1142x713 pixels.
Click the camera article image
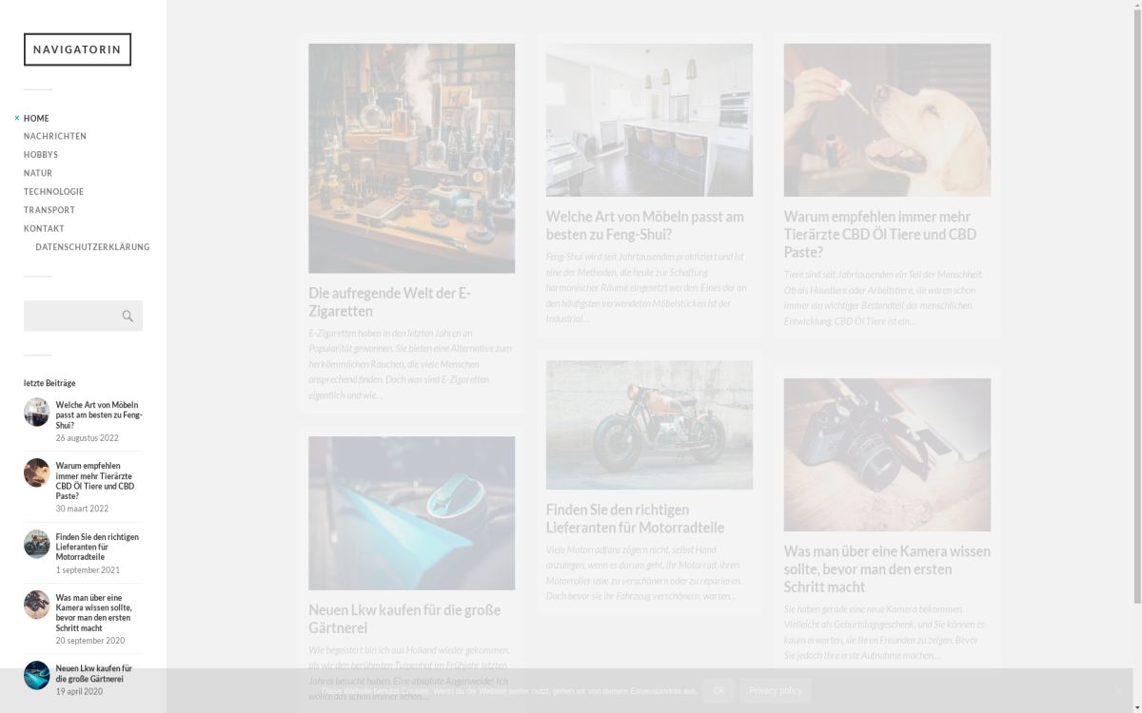(887, 454)
